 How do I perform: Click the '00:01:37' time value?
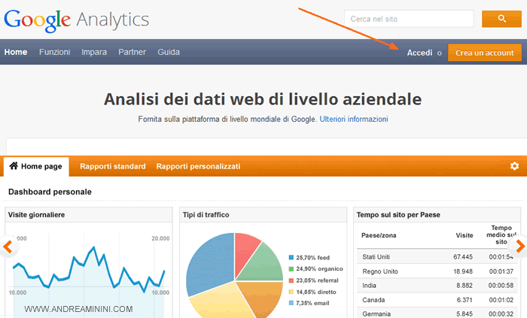[x=501, y=271]
